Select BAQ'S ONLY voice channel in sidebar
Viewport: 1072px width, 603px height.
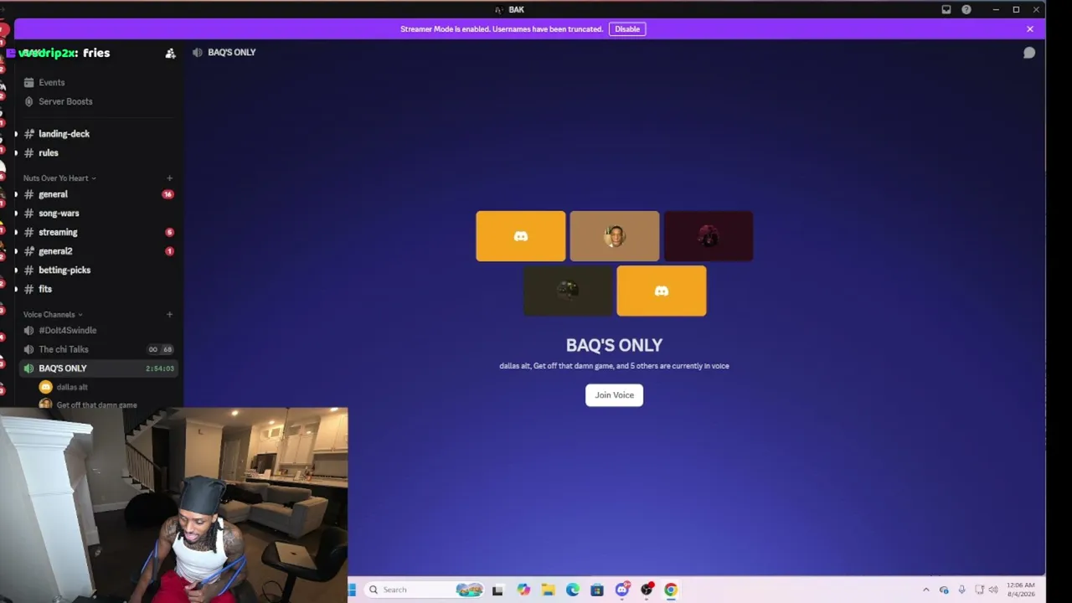(97, 368)
